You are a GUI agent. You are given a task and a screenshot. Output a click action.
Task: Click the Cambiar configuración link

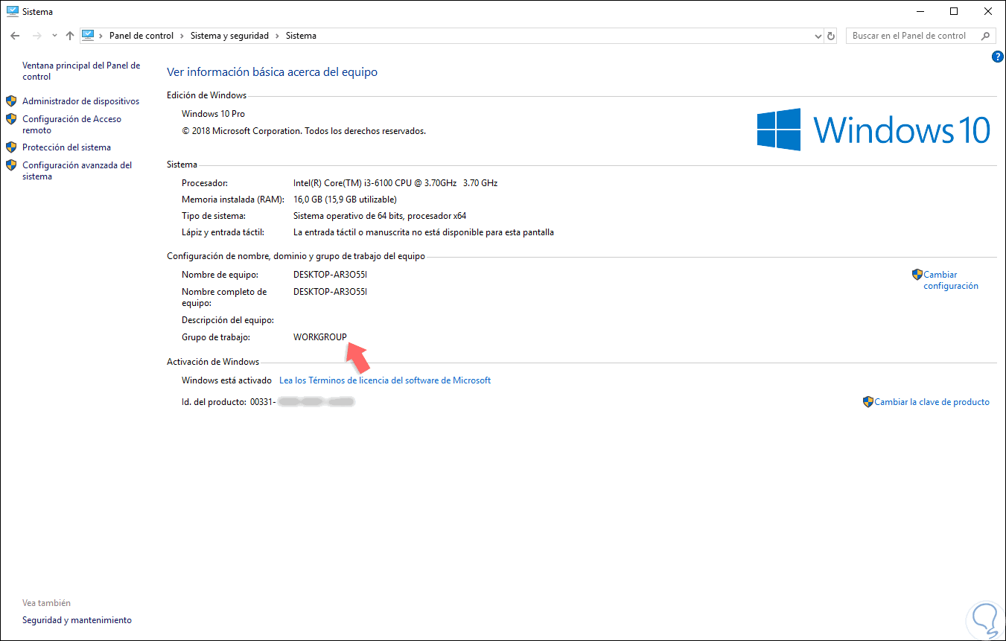pos(951,280)
